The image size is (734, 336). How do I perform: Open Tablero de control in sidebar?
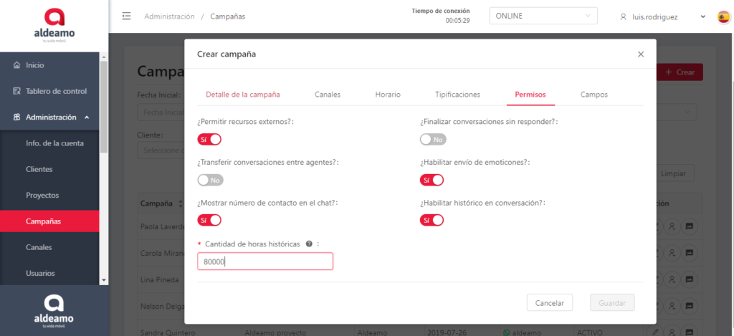click(55, 91)
